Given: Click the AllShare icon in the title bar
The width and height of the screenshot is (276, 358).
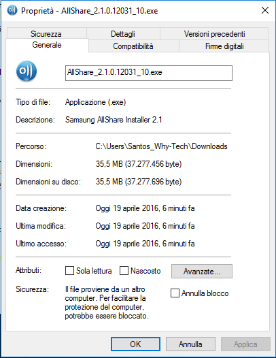Looking at the screenshot, I should [x=12, y=10].
